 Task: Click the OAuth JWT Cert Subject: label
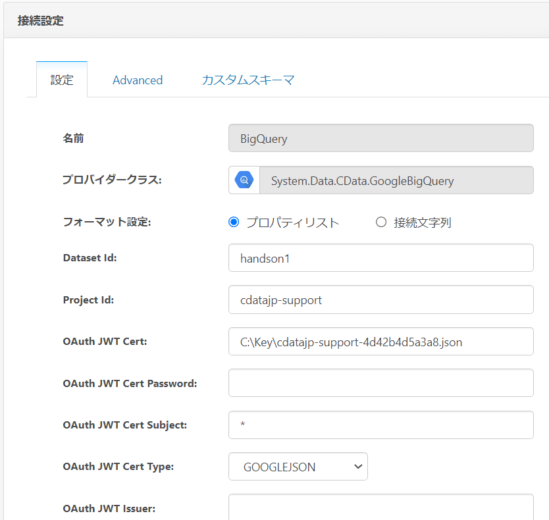(124, 425)
